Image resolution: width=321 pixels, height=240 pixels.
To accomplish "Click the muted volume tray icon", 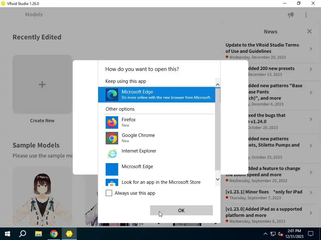I will 281,234.
